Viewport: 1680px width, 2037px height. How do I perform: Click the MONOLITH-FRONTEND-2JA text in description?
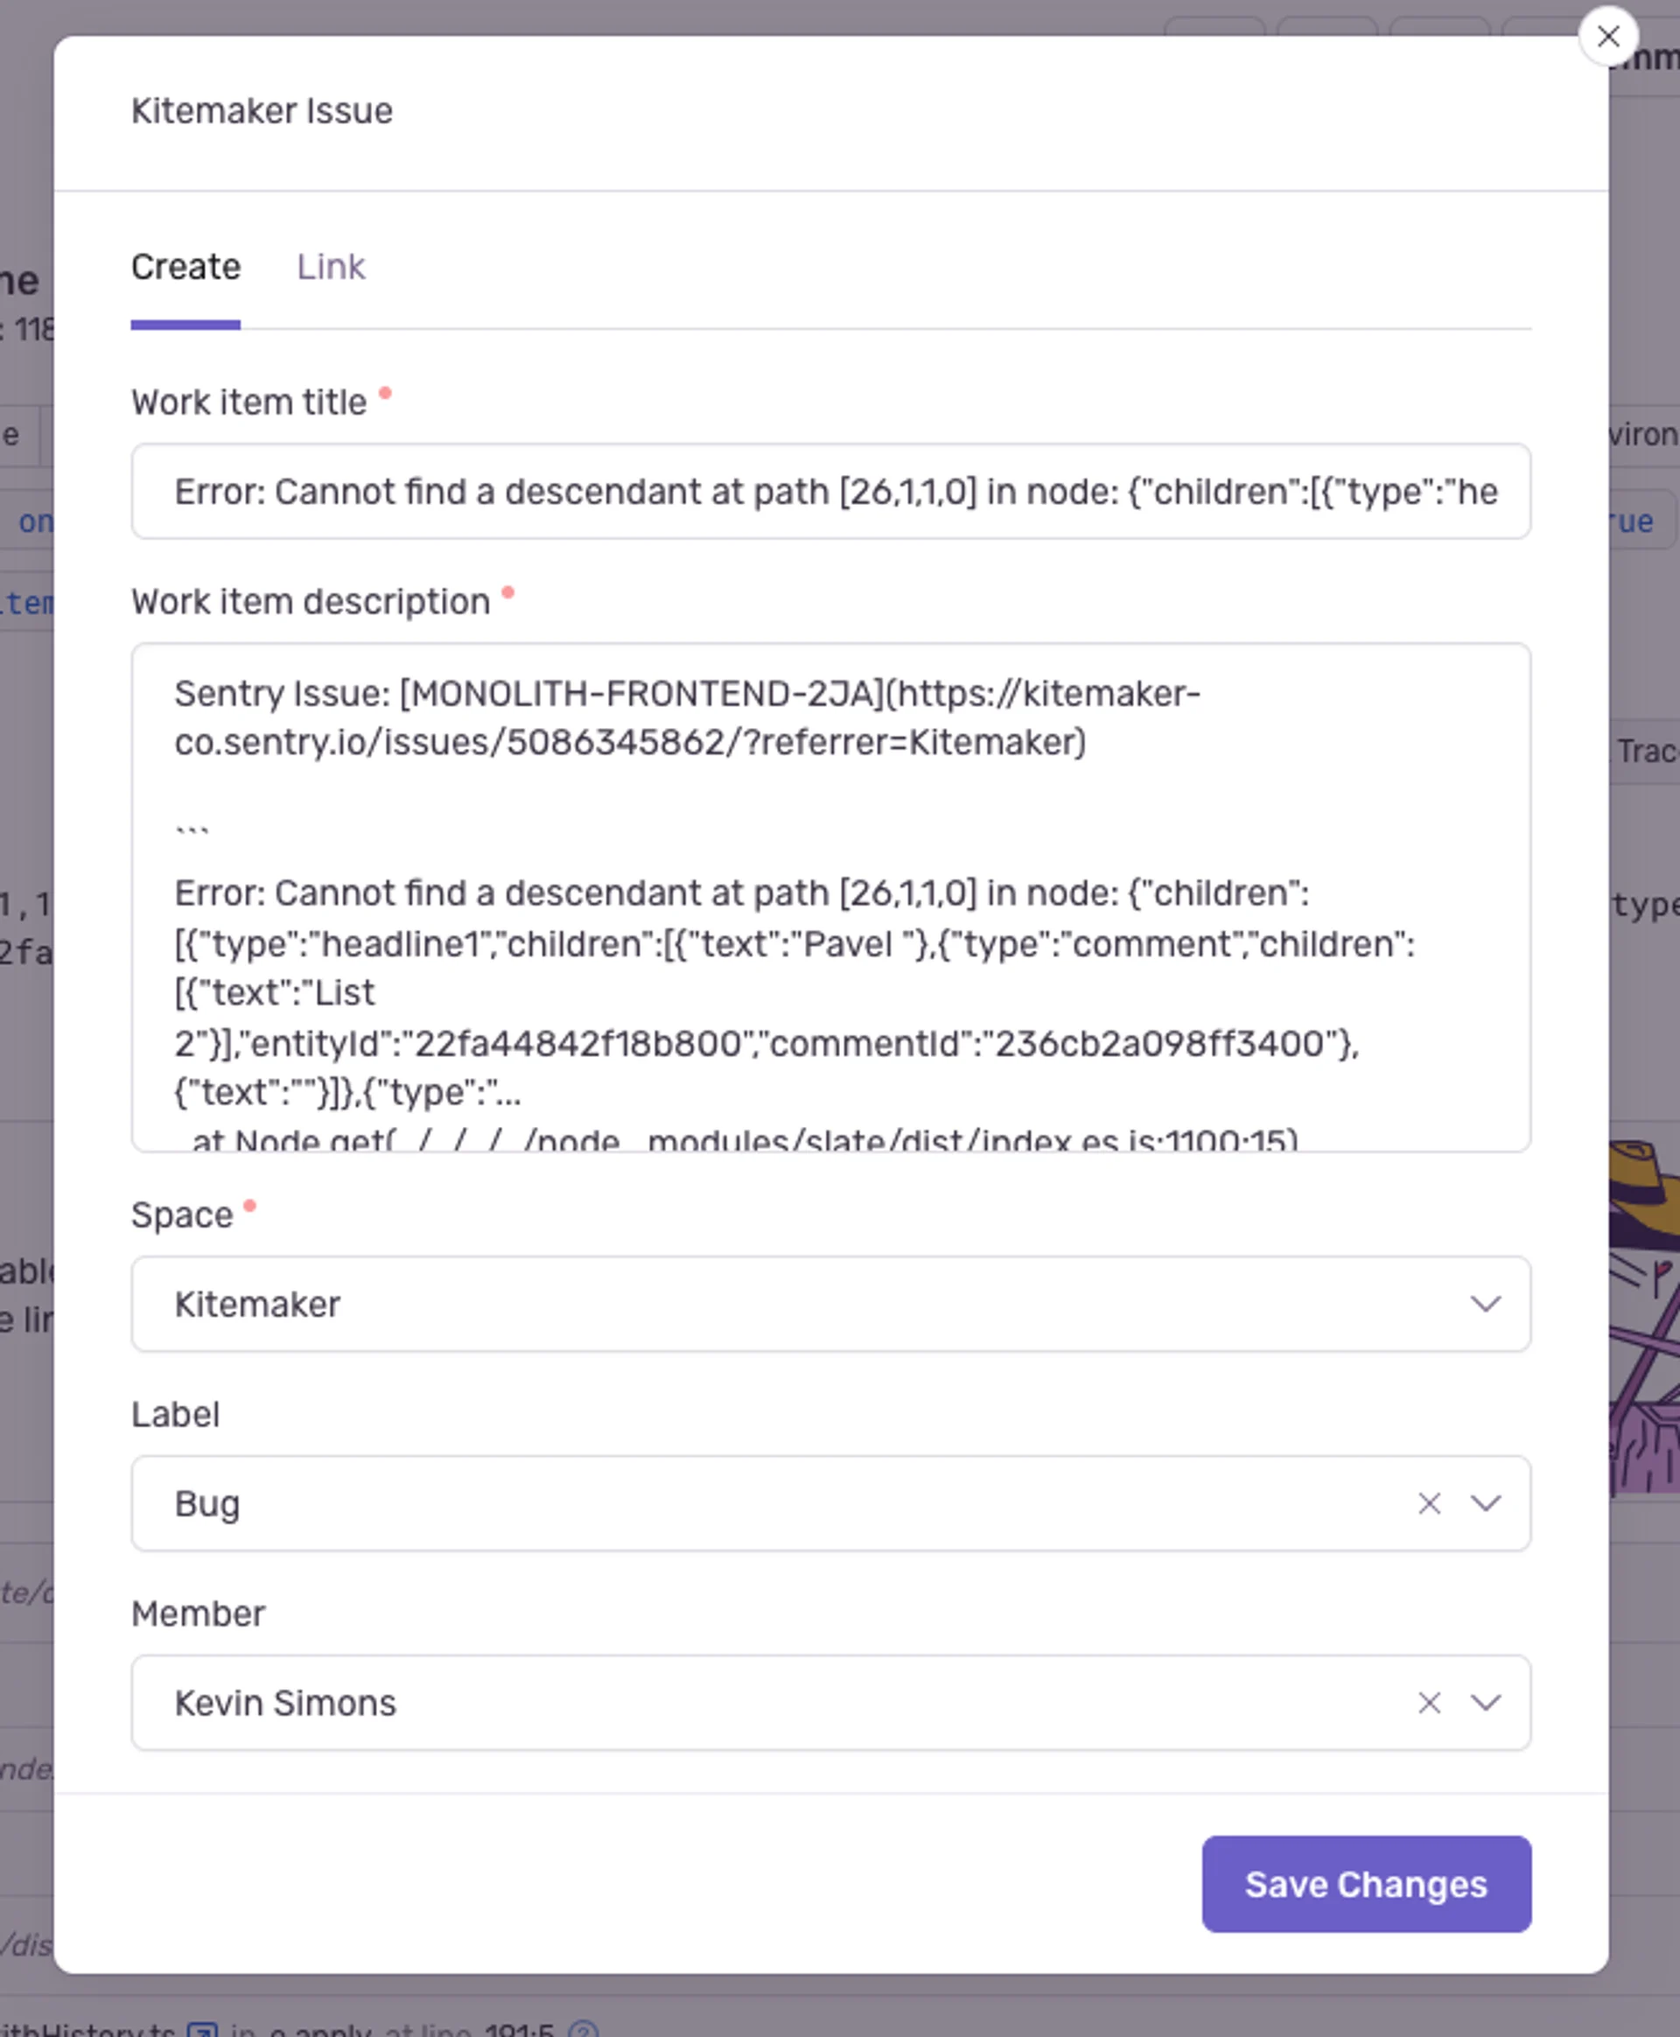[x=639, y=694]
